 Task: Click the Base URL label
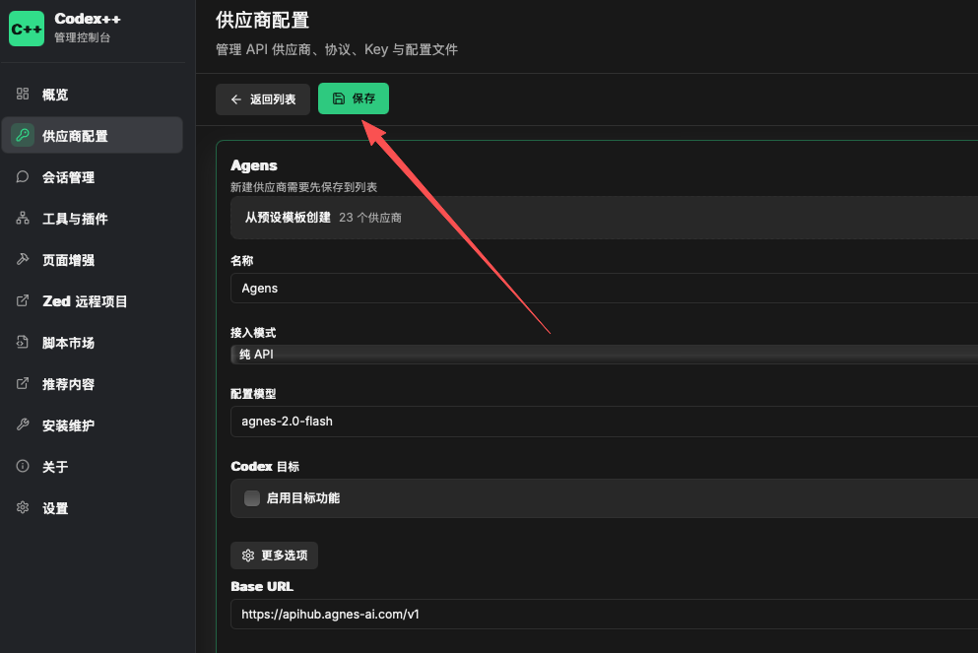click(262, 586)
